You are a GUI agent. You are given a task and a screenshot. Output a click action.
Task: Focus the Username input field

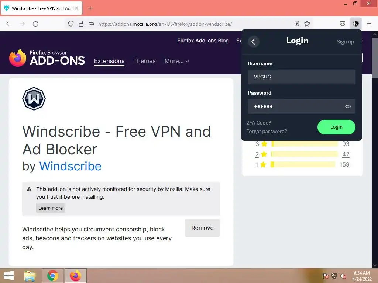coord(301,77)
